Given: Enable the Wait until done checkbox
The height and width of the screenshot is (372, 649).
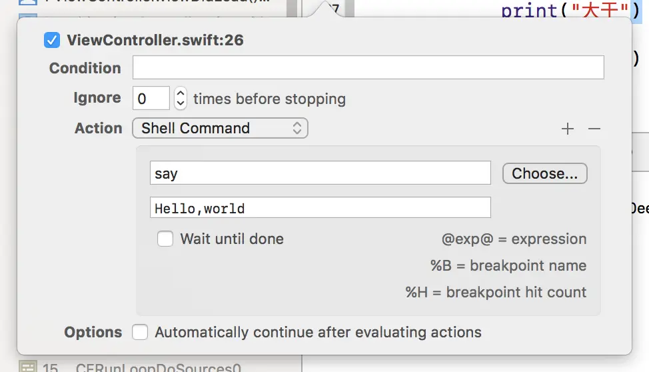Looking at the screenshot, I should 165,239.
